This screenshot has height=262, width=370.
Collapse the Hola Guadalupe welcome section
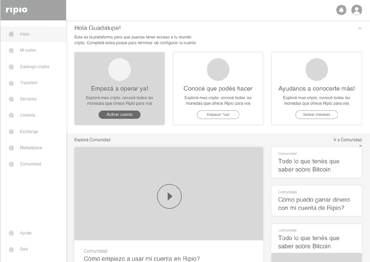point(360,29)
